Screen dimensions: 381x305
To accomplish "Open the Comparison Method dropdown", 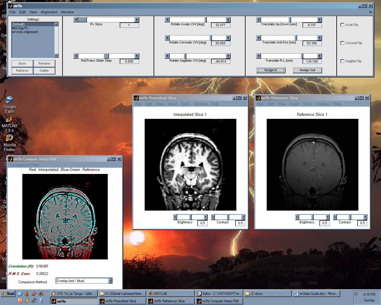I will 110,281.
